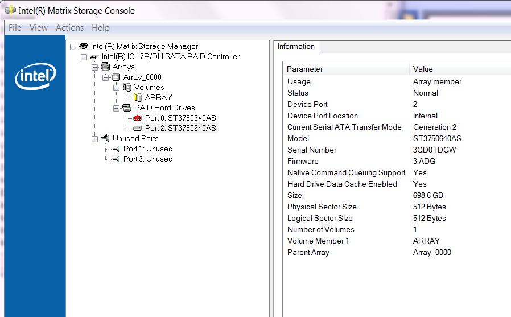Click the Value column header
The image size is (511, 317).
460,69
